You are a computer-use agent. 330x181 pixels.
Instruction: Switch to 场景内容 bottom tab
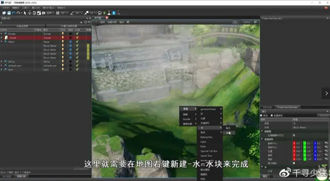[21, 176]
